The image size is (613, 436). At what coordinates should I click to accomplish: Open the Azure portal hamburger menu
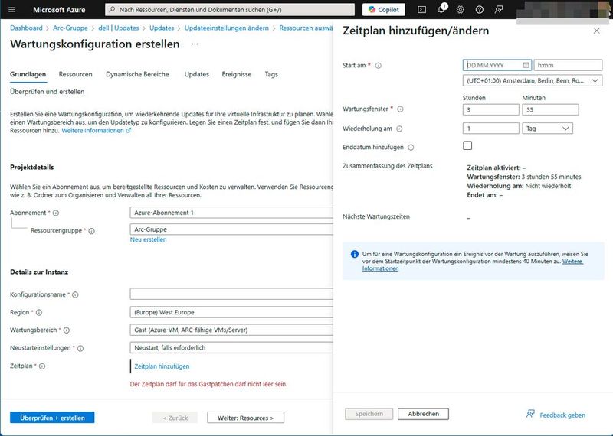click(x=12, y=9)
